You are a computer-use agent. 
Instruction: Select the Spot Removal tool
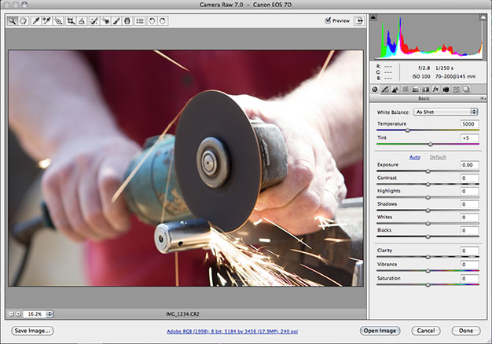94,21
